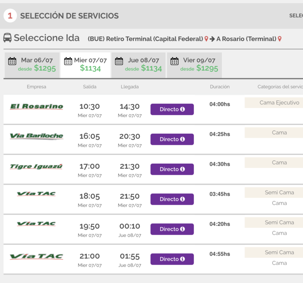303x283 pixels.
Task: Open Directo info for the 21:00 departure
Action: coord(172,259)
